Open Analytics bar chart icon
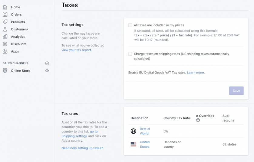This screenshot has width=254, height=162. tap(5, 36)
